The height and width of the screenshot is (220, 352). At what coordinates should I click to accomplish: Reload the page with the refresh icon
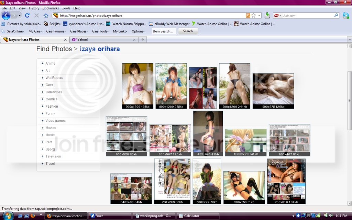point(27,15)
